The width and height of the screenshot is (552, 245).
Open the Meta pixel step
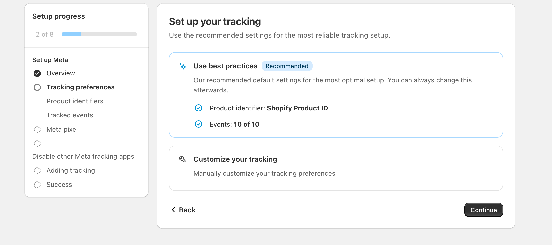pyautogui.click(x=62, y=129)
